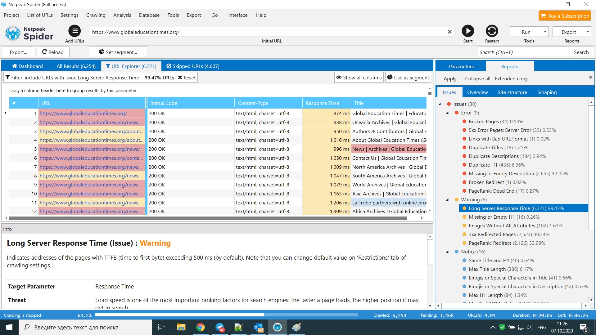Open File Explorer from taskbar

click(181, 327)
